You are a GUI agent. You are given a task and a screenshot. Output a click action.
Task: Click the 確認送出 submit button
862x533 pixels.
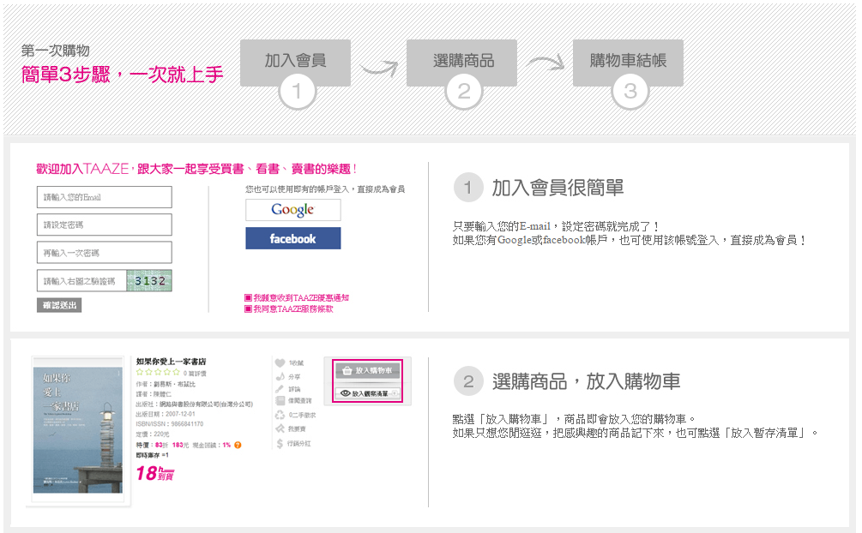[x=59, y=305]
